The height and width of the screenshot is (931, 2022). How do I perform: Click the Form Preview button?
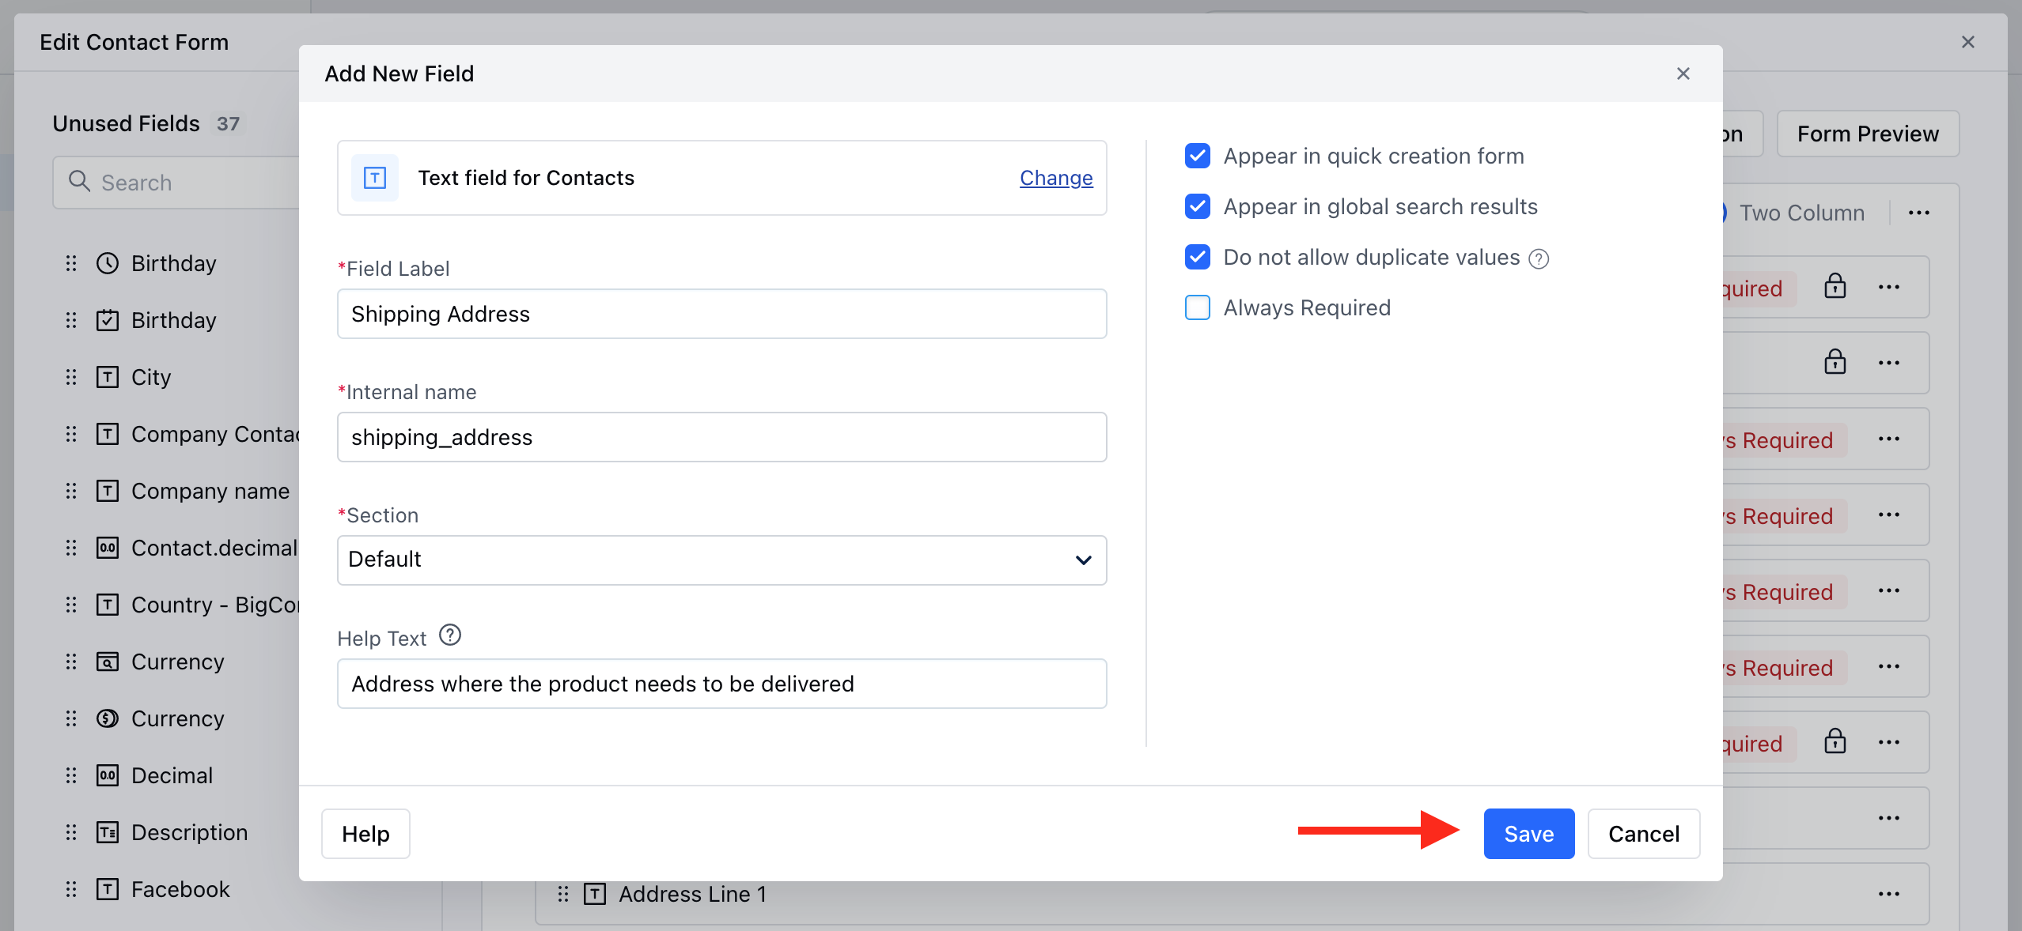coord(1867,134)
